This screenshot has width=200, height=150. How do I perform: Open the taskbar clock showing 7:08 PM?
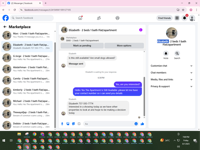coord(186,140)
